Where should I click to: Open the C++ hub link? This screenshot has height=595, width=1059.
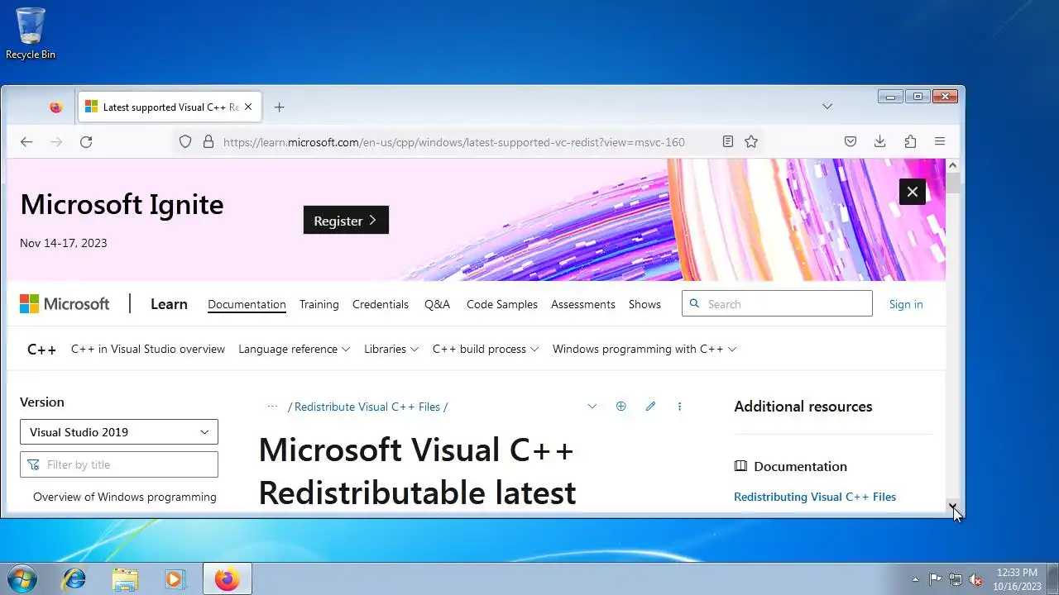coord(41,350)
